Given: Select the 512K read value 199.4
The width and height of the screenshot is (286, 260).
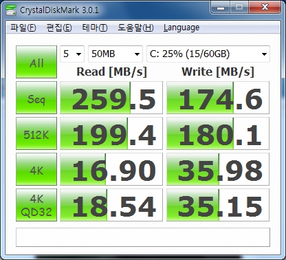Looking at the screenshot, I should [x=111, y=133].
